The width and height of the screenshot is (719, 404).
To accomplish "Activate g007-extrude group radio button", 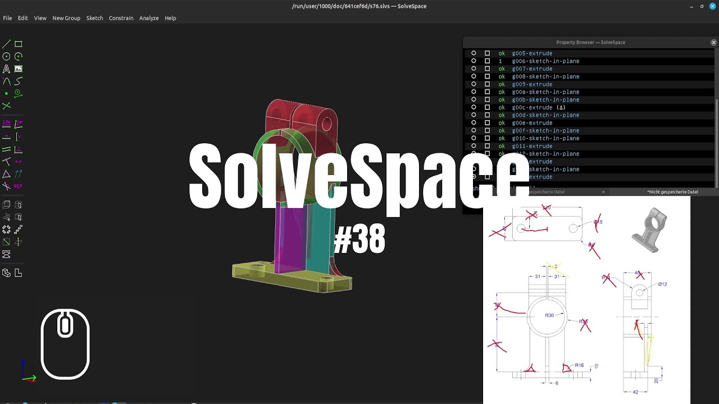I will (474, 68).
